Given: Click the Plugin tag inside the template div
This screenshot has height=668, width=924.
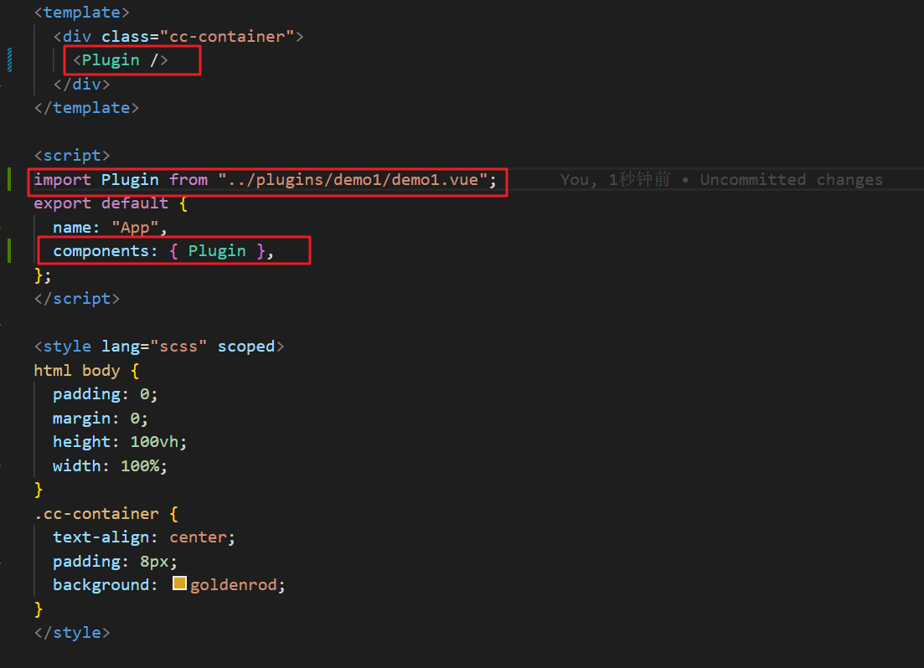Looking at the screenshot, I should 121,60.
